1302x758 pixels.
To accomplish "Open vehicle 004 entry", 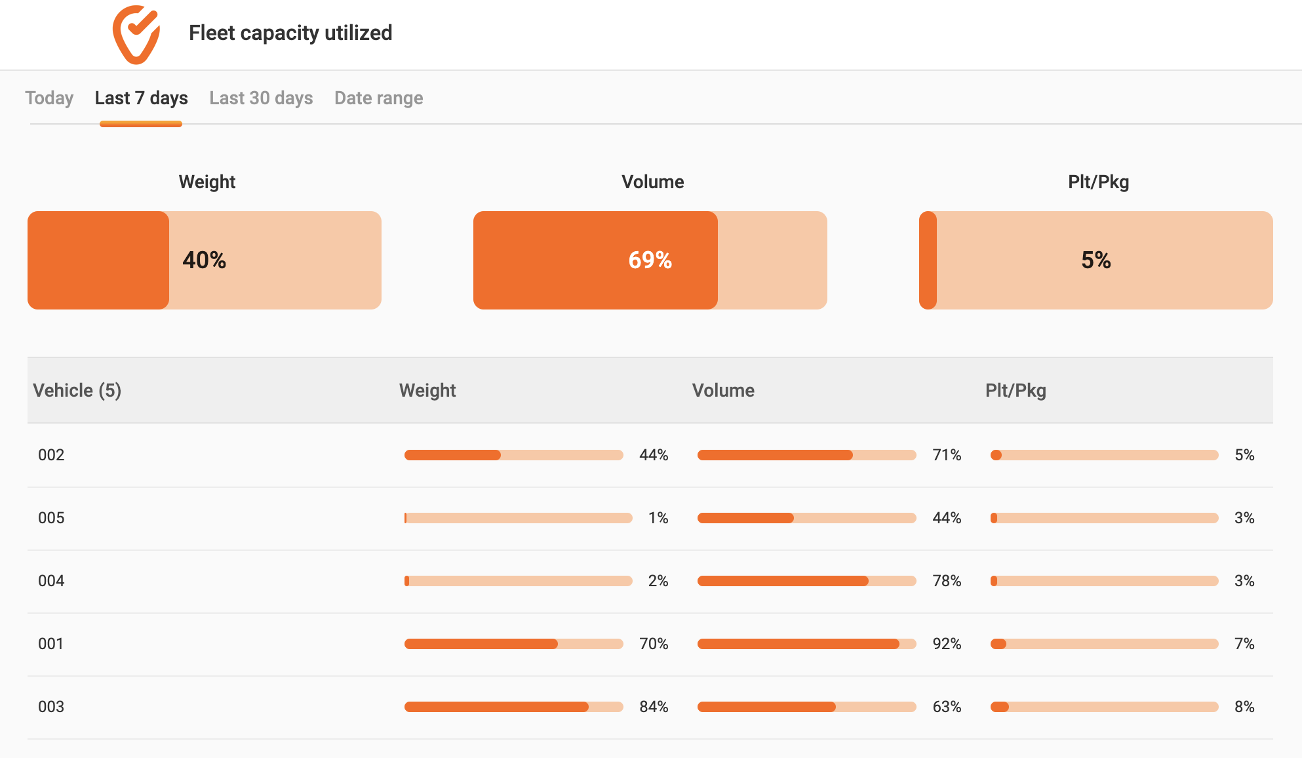I will point(650,581).
